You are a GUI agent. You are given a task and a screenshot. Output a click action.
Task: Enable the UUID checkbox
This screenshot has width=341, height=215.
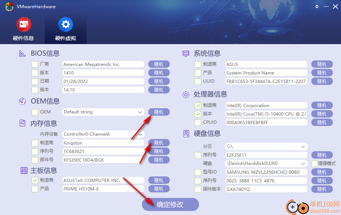198,81
